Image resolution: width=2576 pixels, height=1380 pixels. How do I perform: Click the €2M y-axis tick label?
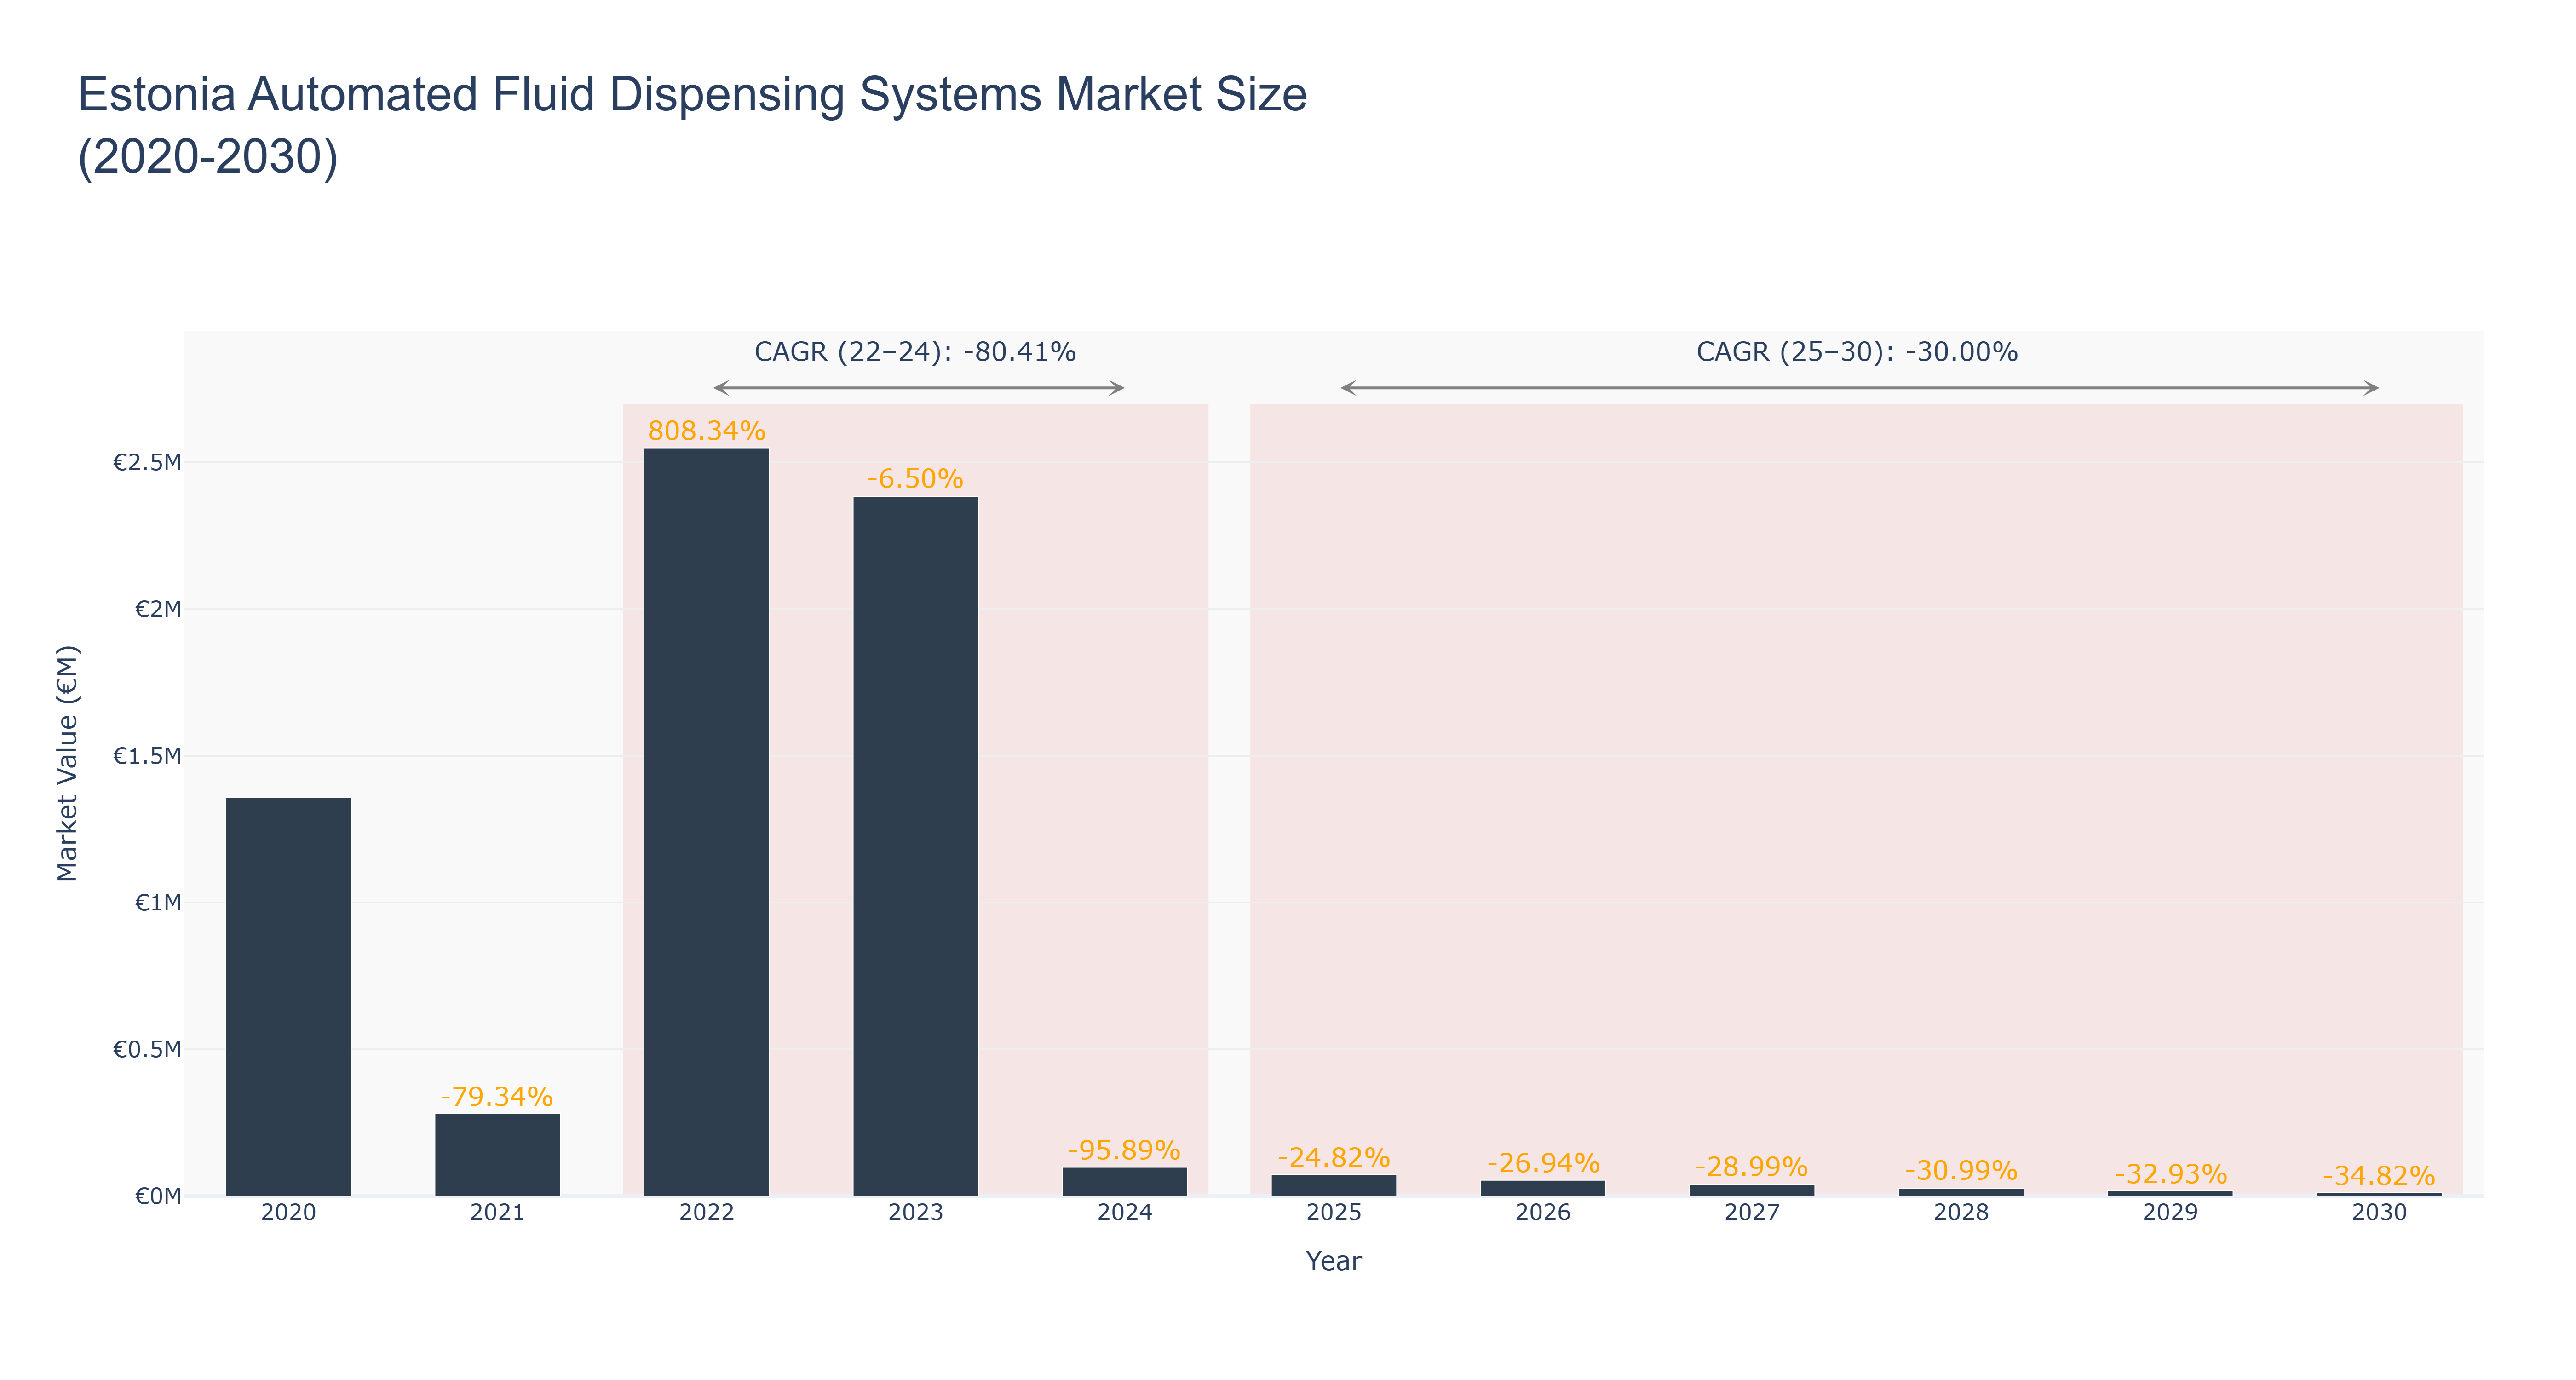pos(158,609)
